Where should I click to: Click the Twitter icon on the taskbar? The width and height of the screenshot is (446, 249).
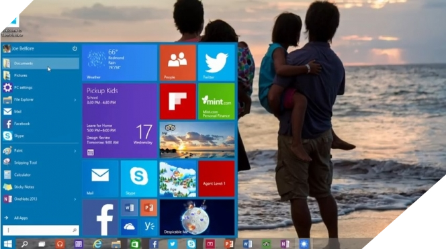click(x=173, y=244)
